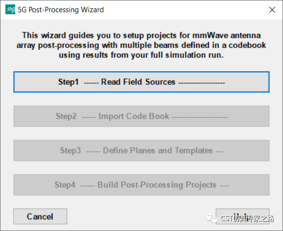Click the Build Post-Processing Projects text
The width and height of the screenshot is (283, 231).
tap(157, 185)
